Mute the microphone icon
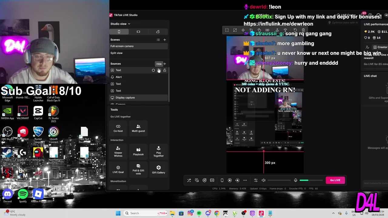 point(296,180)
